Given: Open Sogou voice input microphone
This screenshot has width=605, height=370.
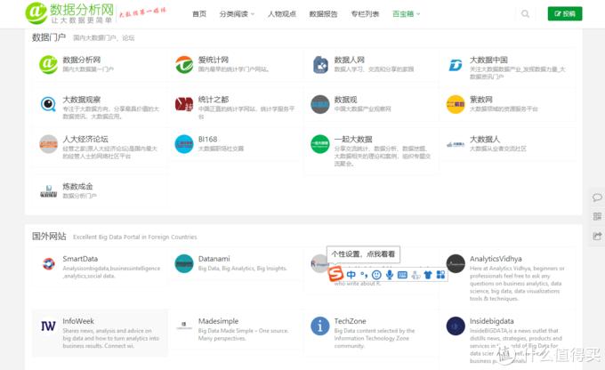Looking at the screenshot, I should point(390,275).
